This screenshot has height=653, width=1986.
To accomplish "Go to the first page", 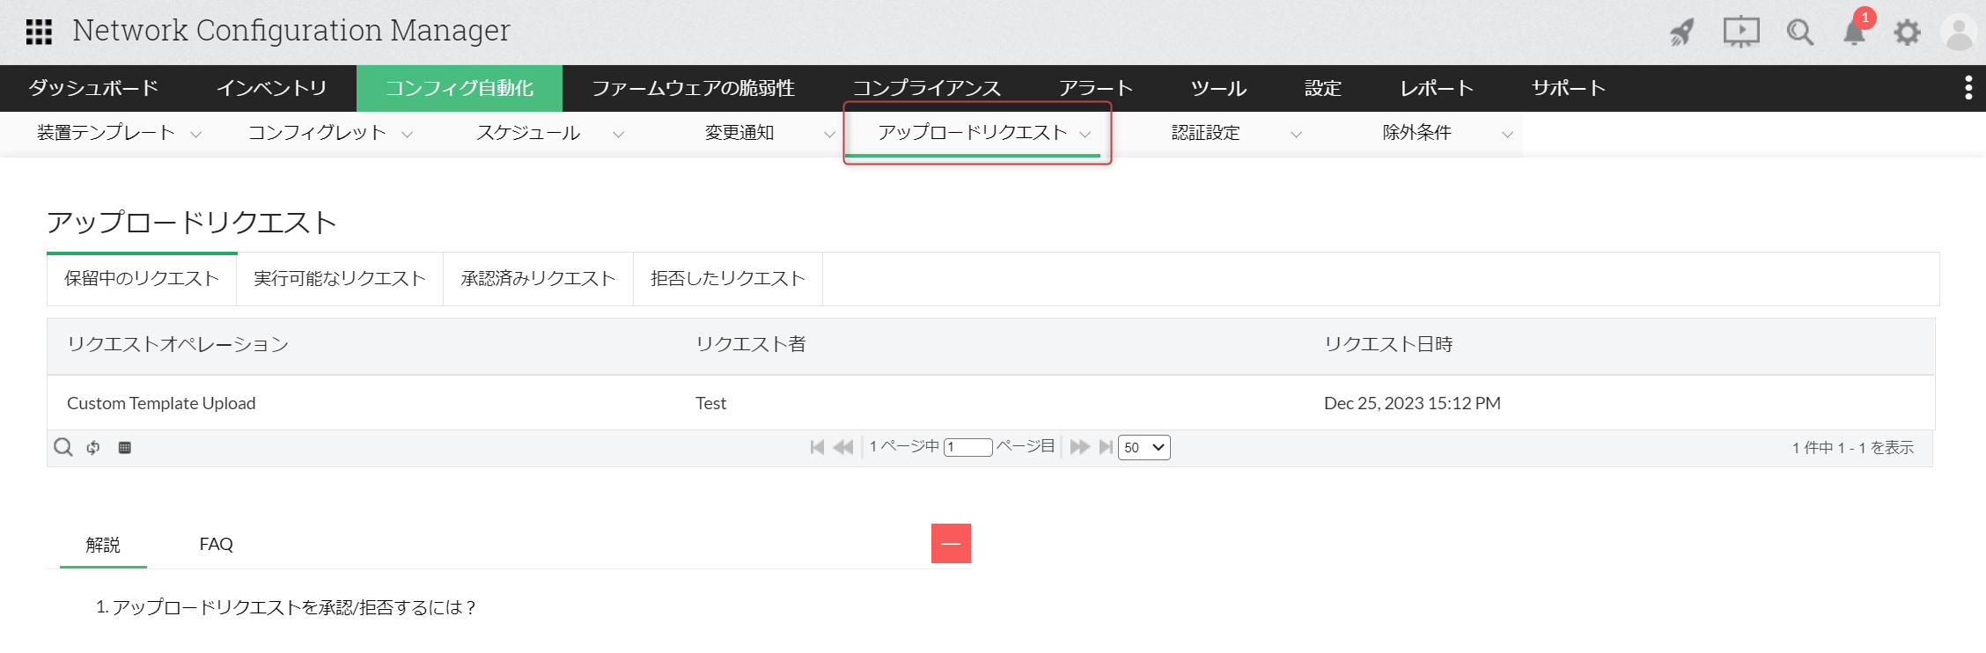I will click(817, 447).
